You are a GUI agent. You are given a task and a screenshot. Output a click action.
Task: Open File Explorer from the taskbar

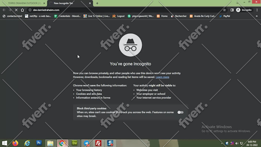50,143
